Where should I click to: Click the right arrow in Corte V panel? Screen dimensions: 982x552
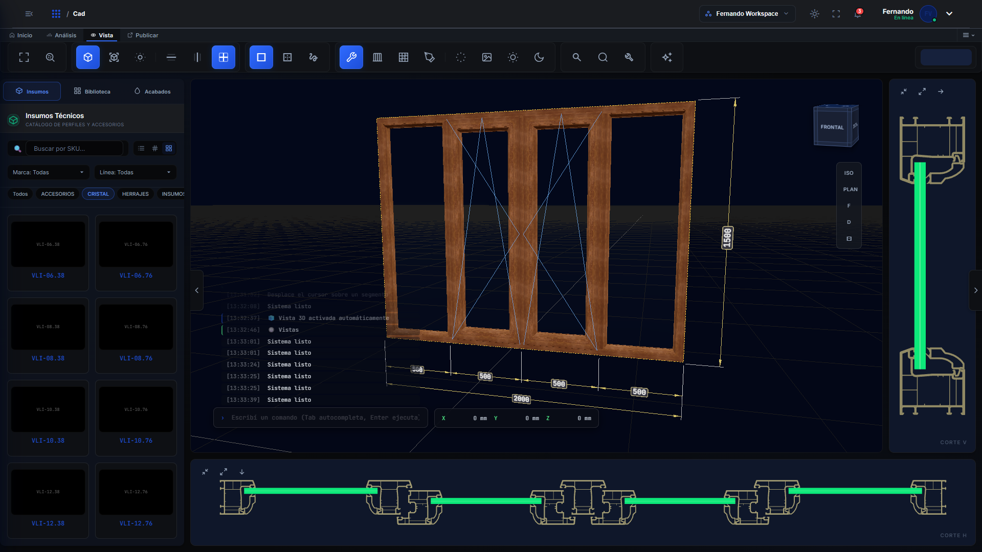click(941, 91)
